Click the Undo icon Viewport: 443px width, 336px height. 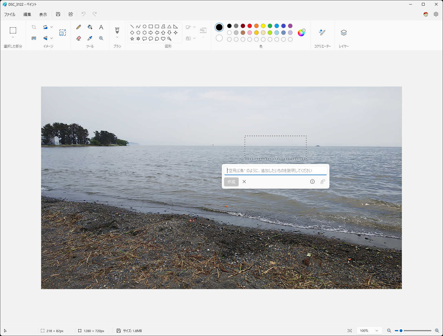(83, 14)
